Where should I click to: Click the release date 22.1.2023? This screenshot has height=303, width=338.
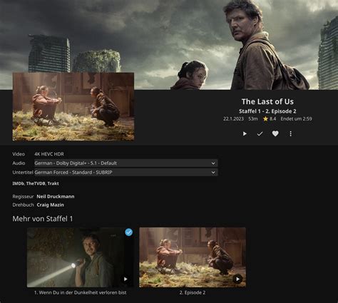[x=233, y=118]
